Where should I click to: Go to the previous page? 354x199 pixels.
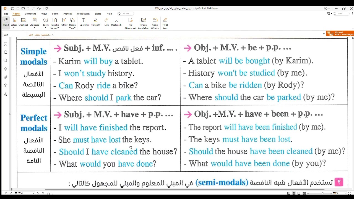click(x=11, y=193)
